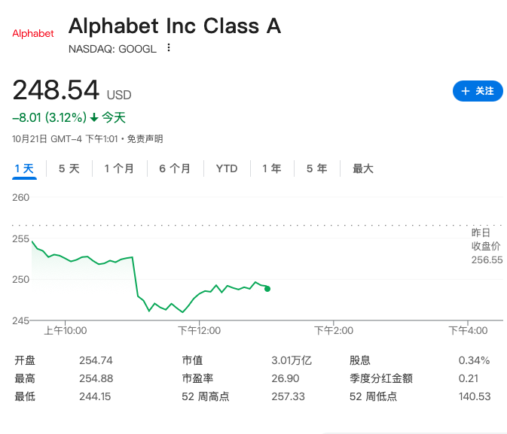507x434 pixels.
Task: Click the 昨日收盘价 256.55 label
Action: point(486,246)
